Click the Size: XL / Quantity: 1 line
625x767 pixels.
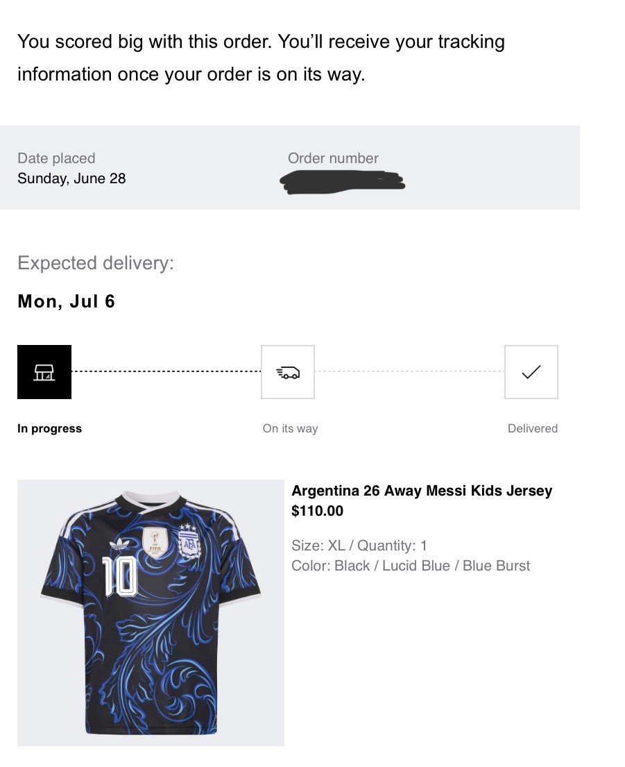coord(359,546)
